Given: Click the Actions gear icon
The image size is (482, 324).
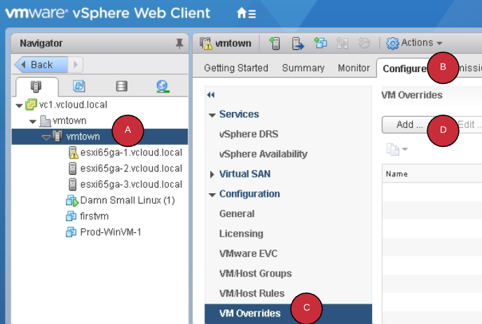Looking at the screenshot, I should [392, 43].
